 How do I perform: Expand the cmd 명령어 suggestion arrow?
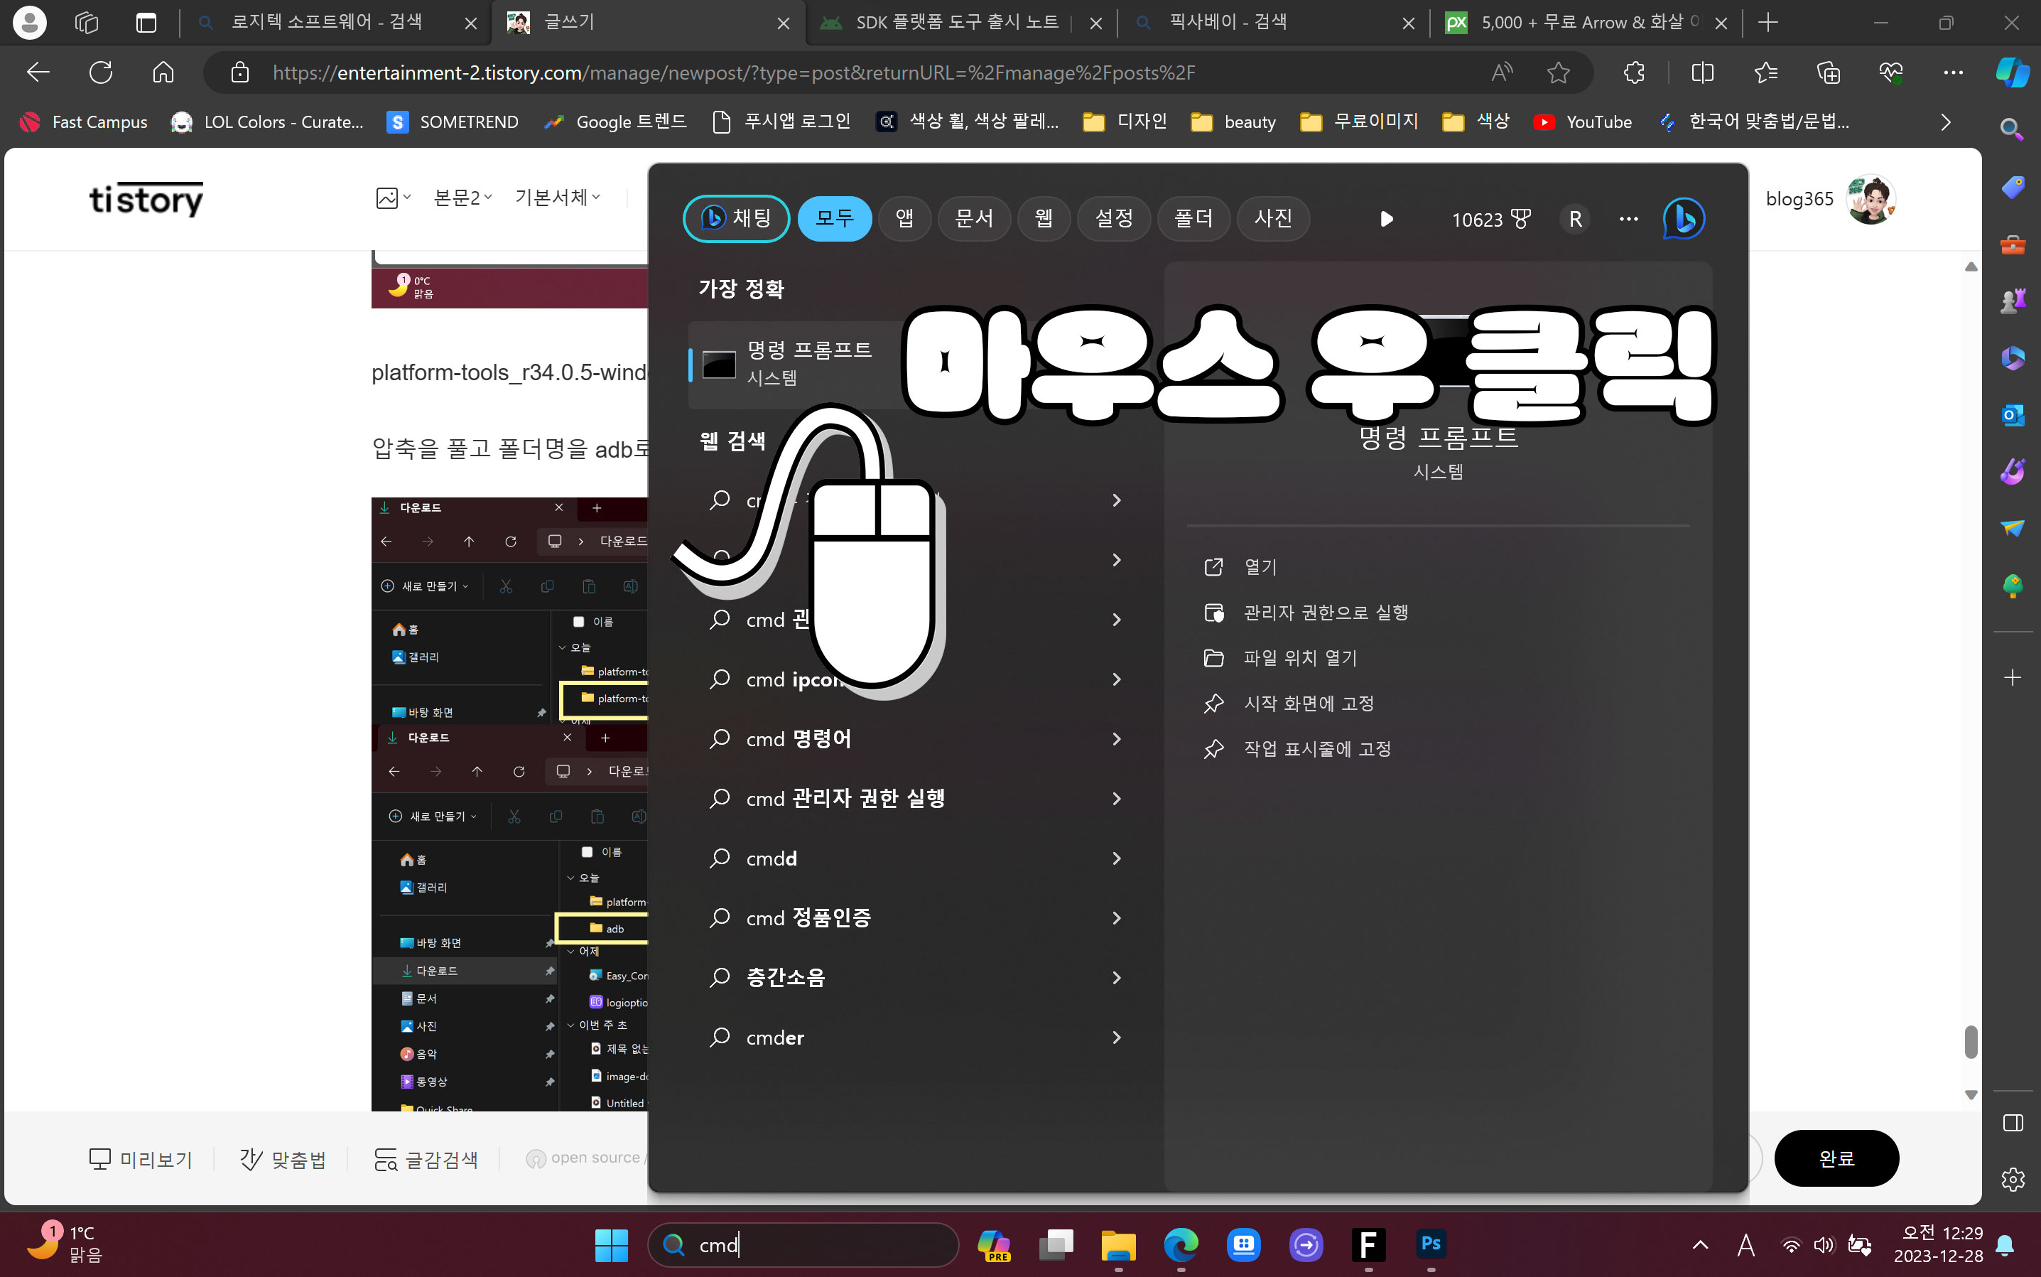(1116, 739)
